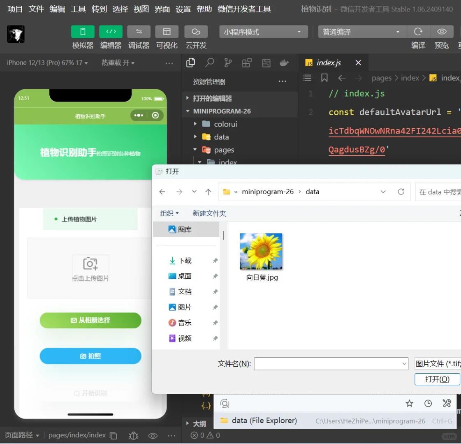The height and width of the screenshot is (444, 461).
Task: Open cloud development button
Action: (196, 32)
